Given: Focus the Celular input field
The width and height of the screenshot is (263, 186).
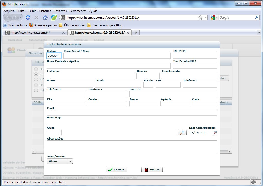Looking at the screenshot, I should tap(107, 104).
